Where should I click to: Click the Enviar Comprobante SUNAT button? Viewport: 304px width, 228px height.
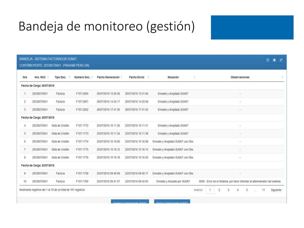172,202
